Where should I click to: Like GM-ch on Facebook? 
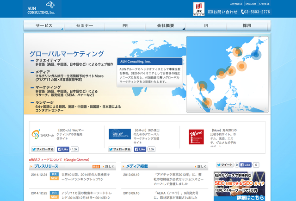[x=140, y=149]
